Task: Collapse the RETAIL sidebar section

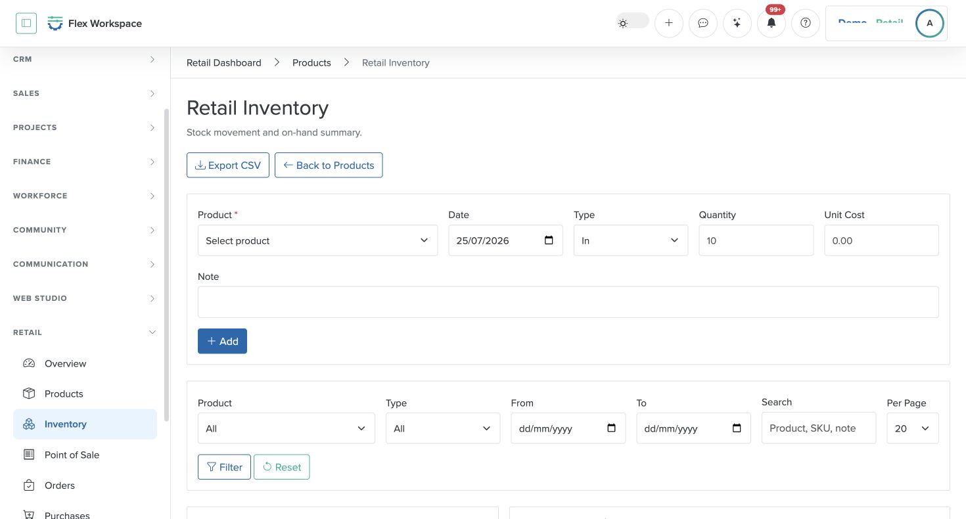Action: (x=85, y=332)
